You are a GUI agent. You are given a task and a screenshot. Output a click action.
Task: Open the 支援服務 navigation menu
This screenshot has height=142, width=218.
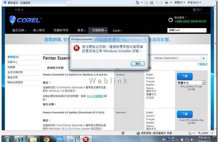[98, 30]
